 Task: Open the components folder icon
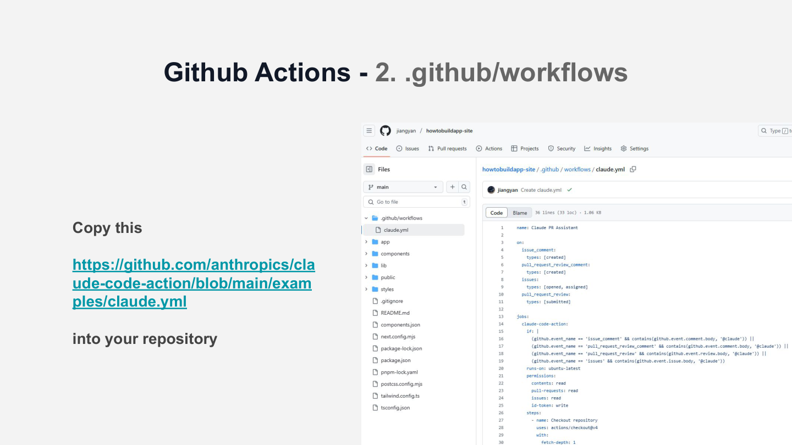(375, 254)
